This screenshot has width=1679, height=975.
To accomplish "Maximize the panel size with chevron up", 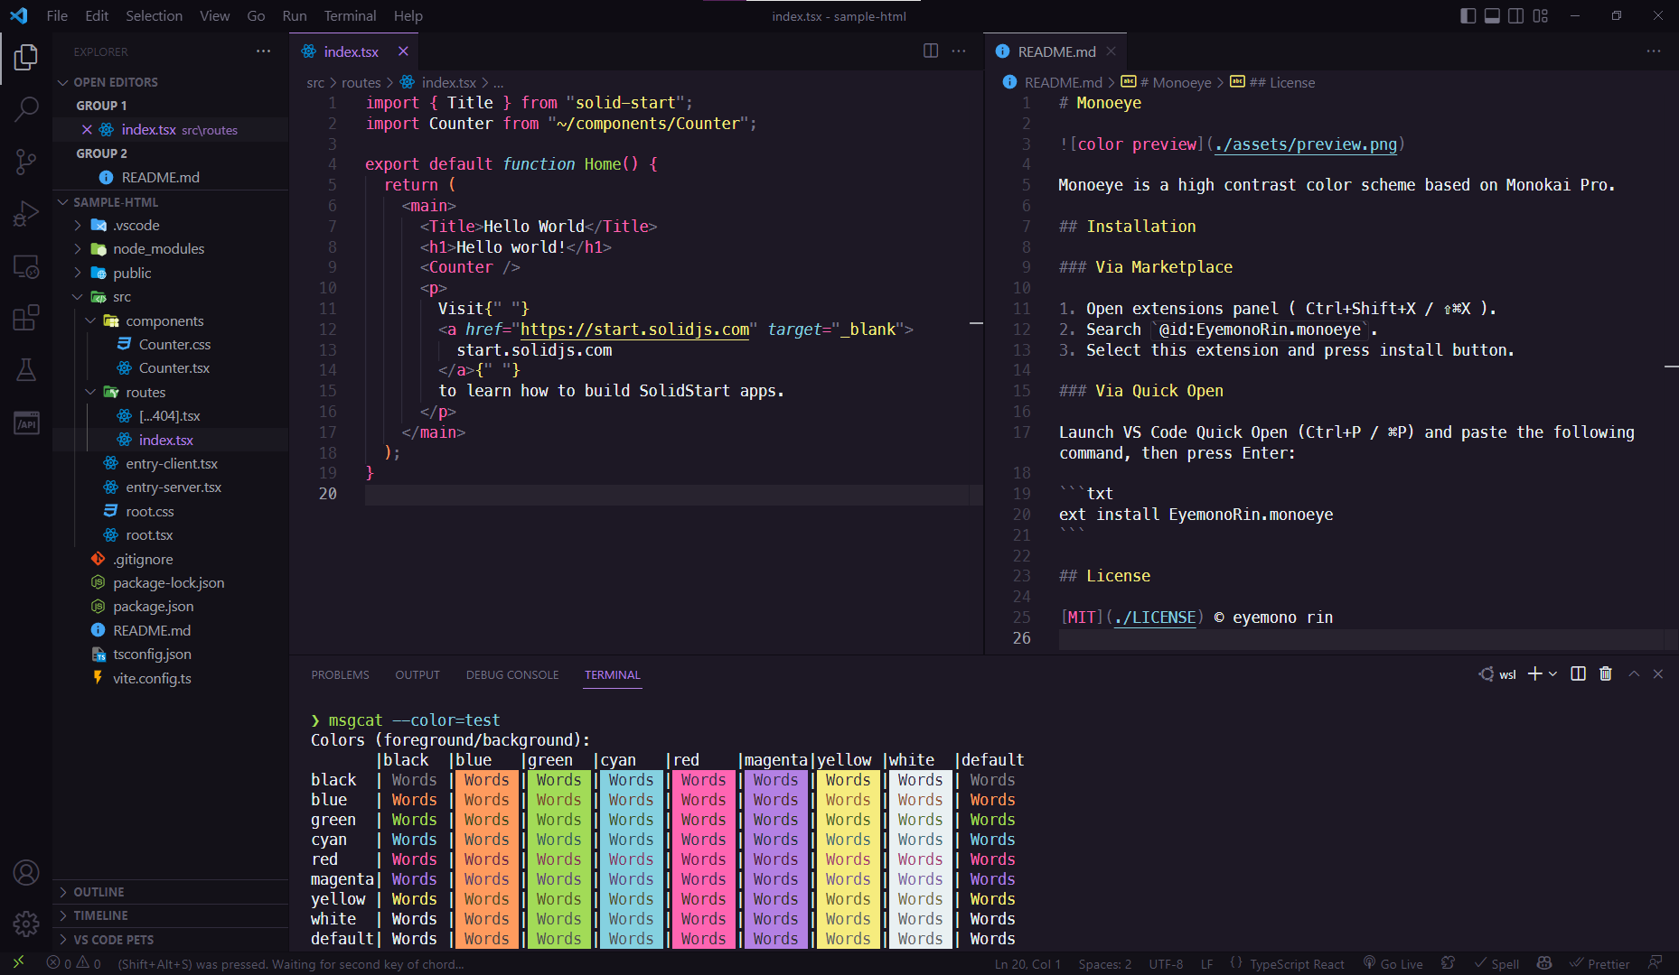I will pyautogui.click(x=1634, y=673).
